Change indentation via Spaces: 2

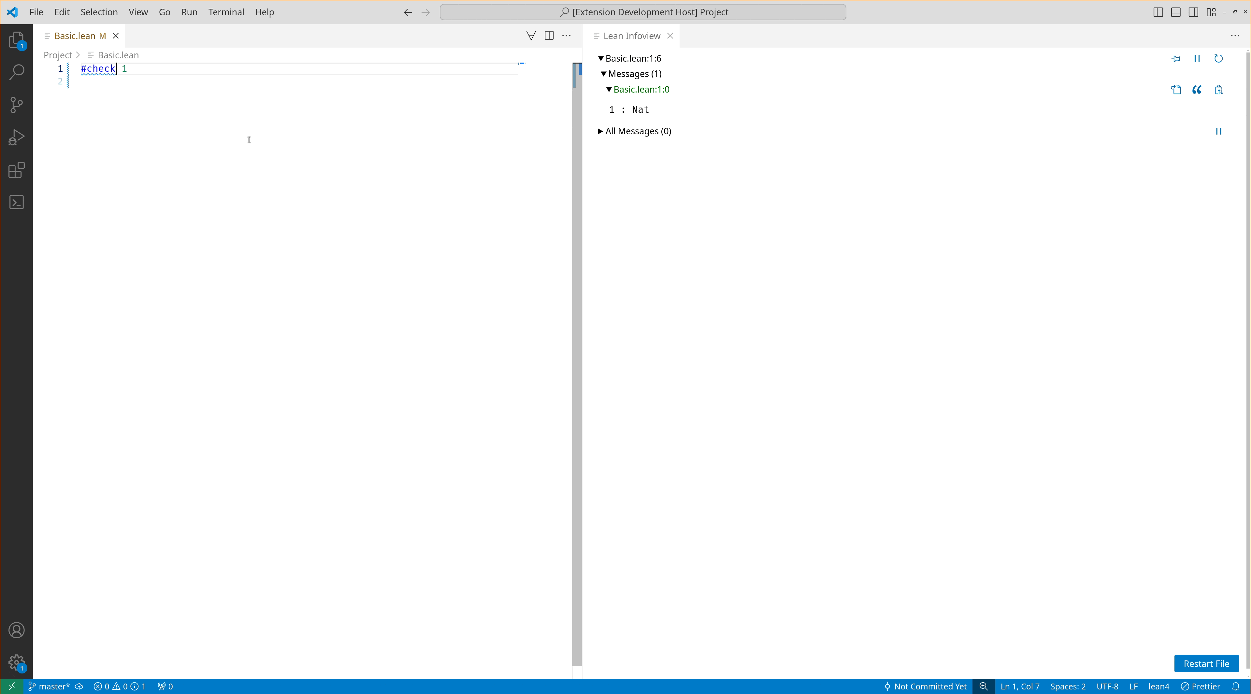[1068, 686]
